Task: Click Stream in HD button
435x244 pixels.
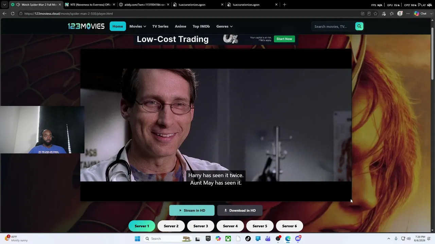Action: 192,210
